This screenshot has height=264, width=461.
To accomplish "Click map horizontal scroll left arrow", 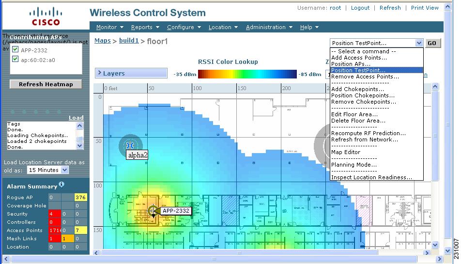I will tap(97, 252).
